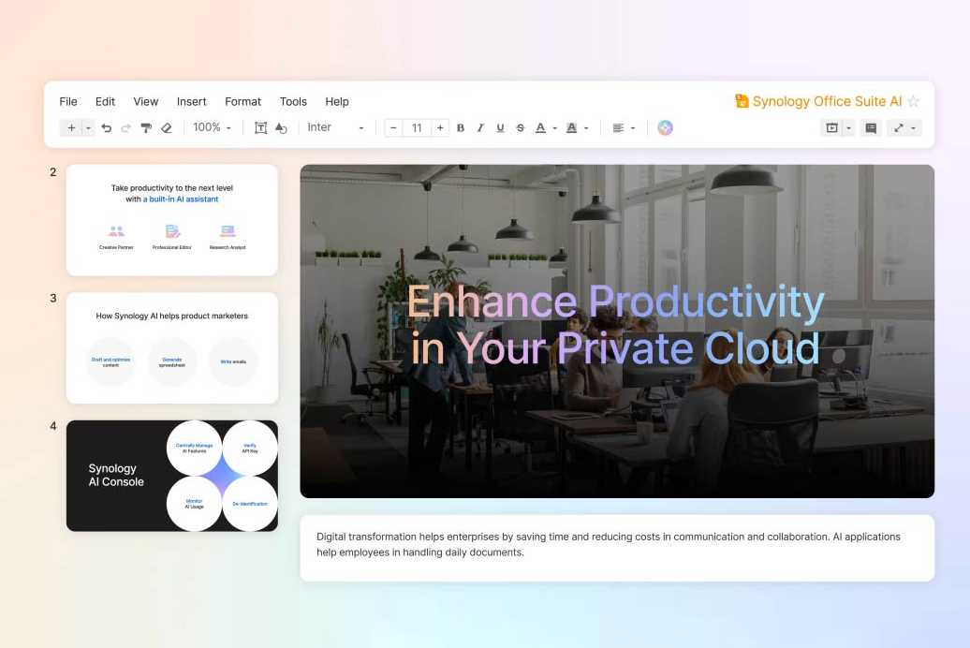
Task: Open the 100% zoom dropdown
Action: point(213,127)
